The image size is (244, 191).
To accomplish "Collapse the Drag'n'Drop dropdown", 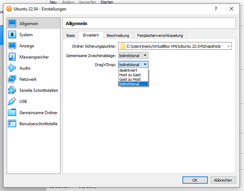I will click(x=145, y=65).
